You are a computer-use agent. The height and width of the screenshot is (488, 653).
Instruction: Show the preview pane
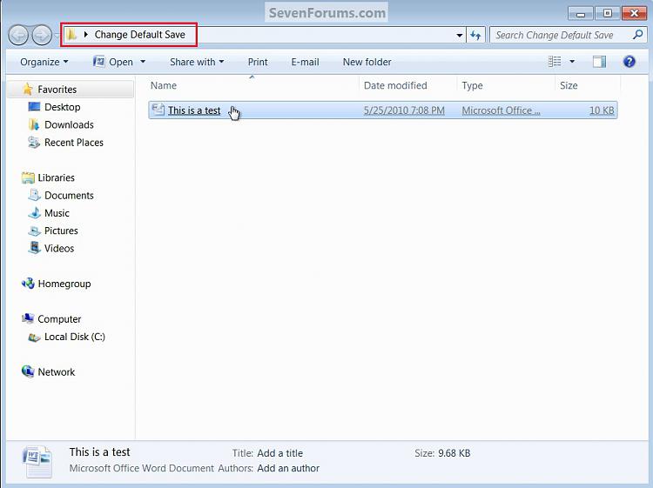(x=599, y=62)
